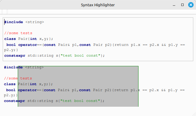This screenshot has width=196, height=116.
Task: Maximize the Syntax Highlighter window
Action: pos(182,5)
